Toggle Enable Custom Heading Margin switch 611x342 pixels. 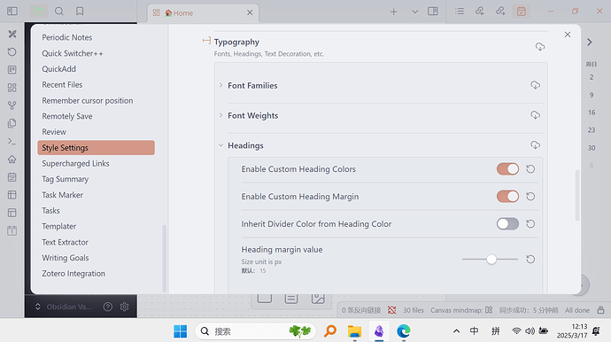(507, 196)
